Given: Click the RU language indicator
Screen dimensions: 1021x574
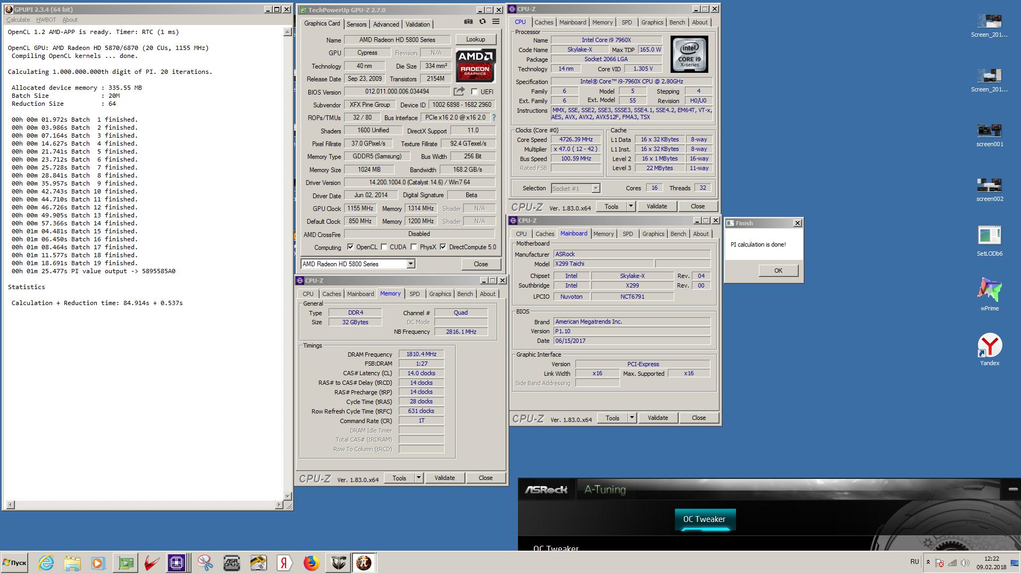Looking at the screenshot, I should click(x=915, y=561).
